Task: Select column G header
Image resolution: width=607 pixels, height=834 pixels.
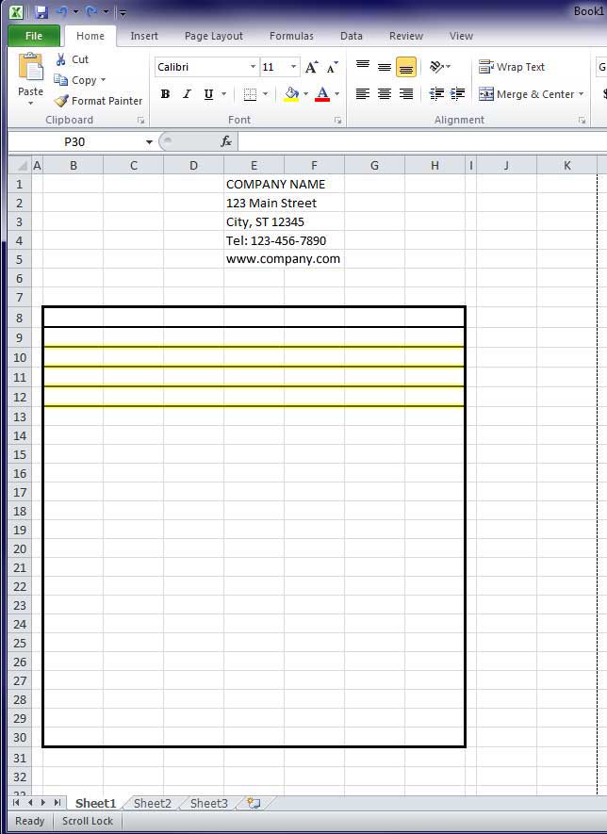Action: 374,166
